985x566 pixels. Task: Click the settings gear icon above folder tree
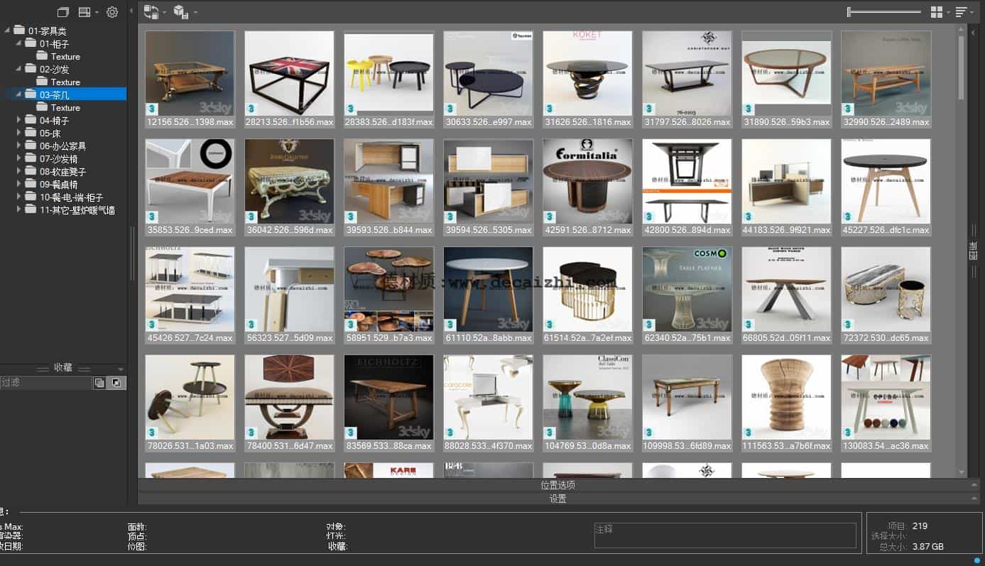112,12
